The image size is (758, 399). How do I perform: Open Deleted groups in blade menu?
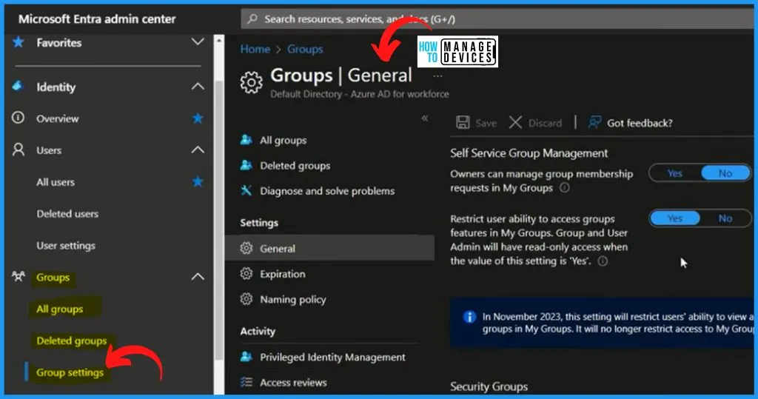(295, 165)
